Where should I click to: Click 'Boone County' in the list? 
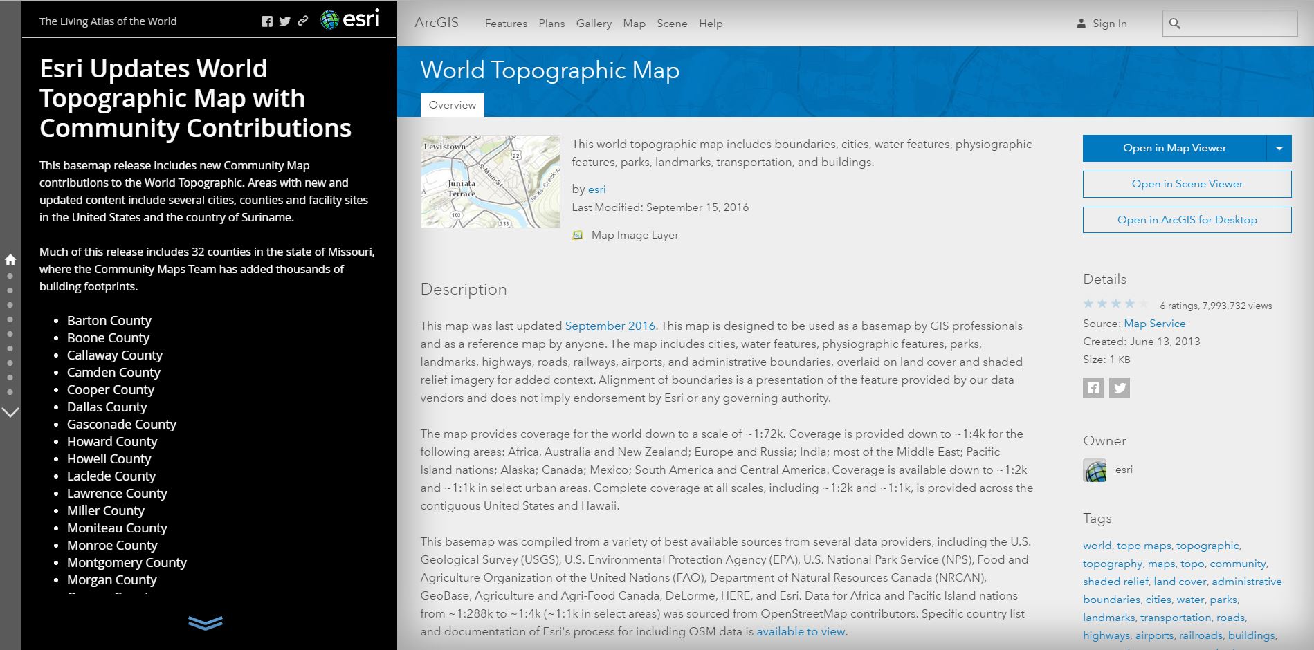click(108, 337)
